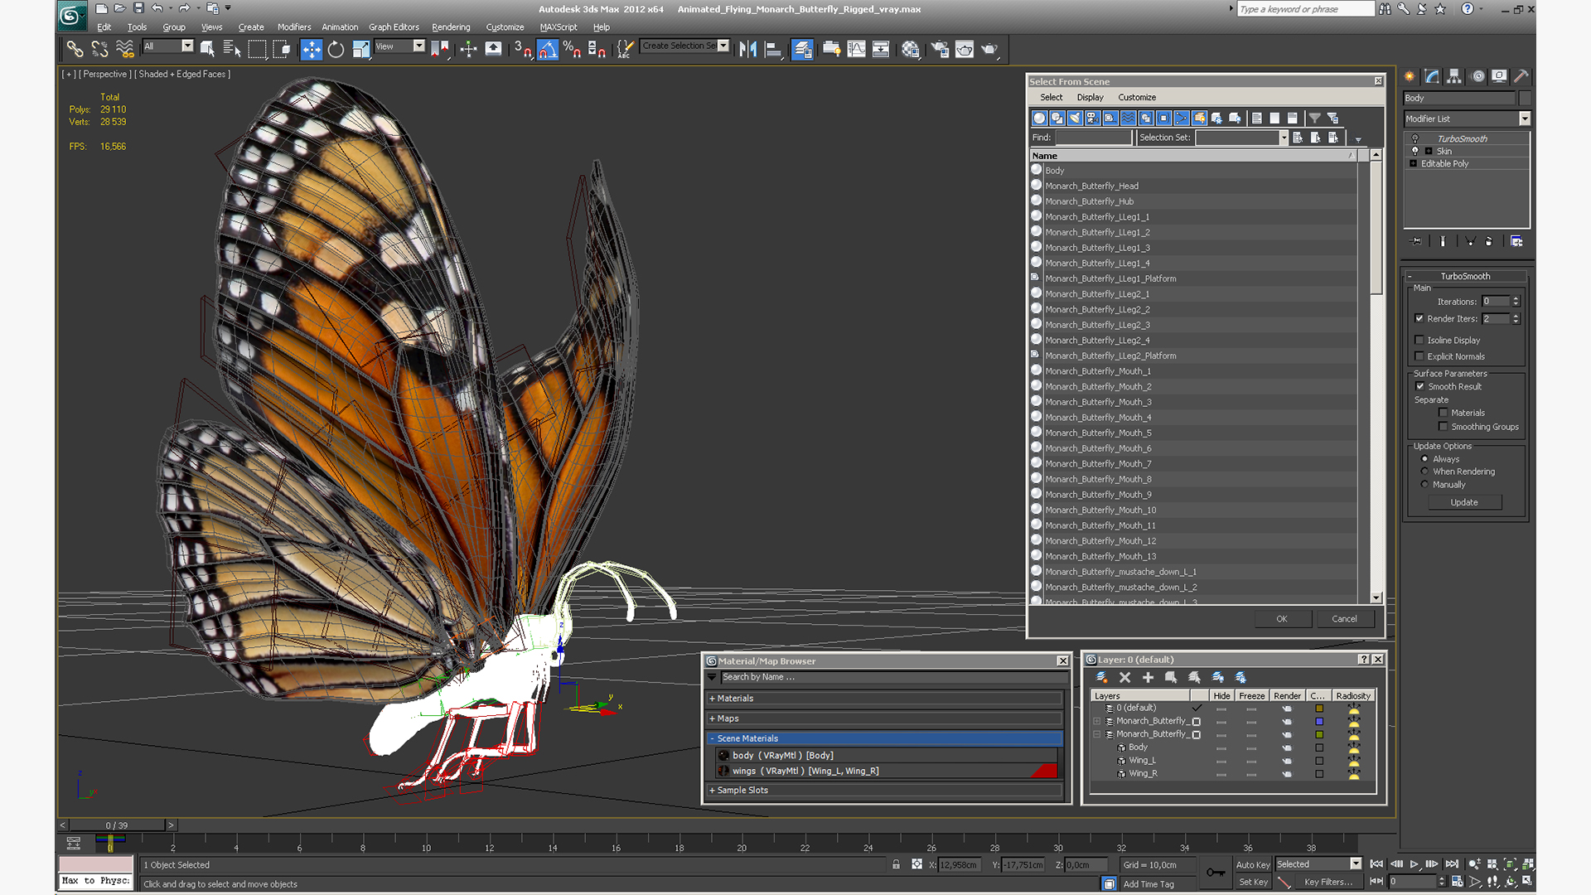
Task: Click OK in Select From Scene
Action: pos(1282,619)
